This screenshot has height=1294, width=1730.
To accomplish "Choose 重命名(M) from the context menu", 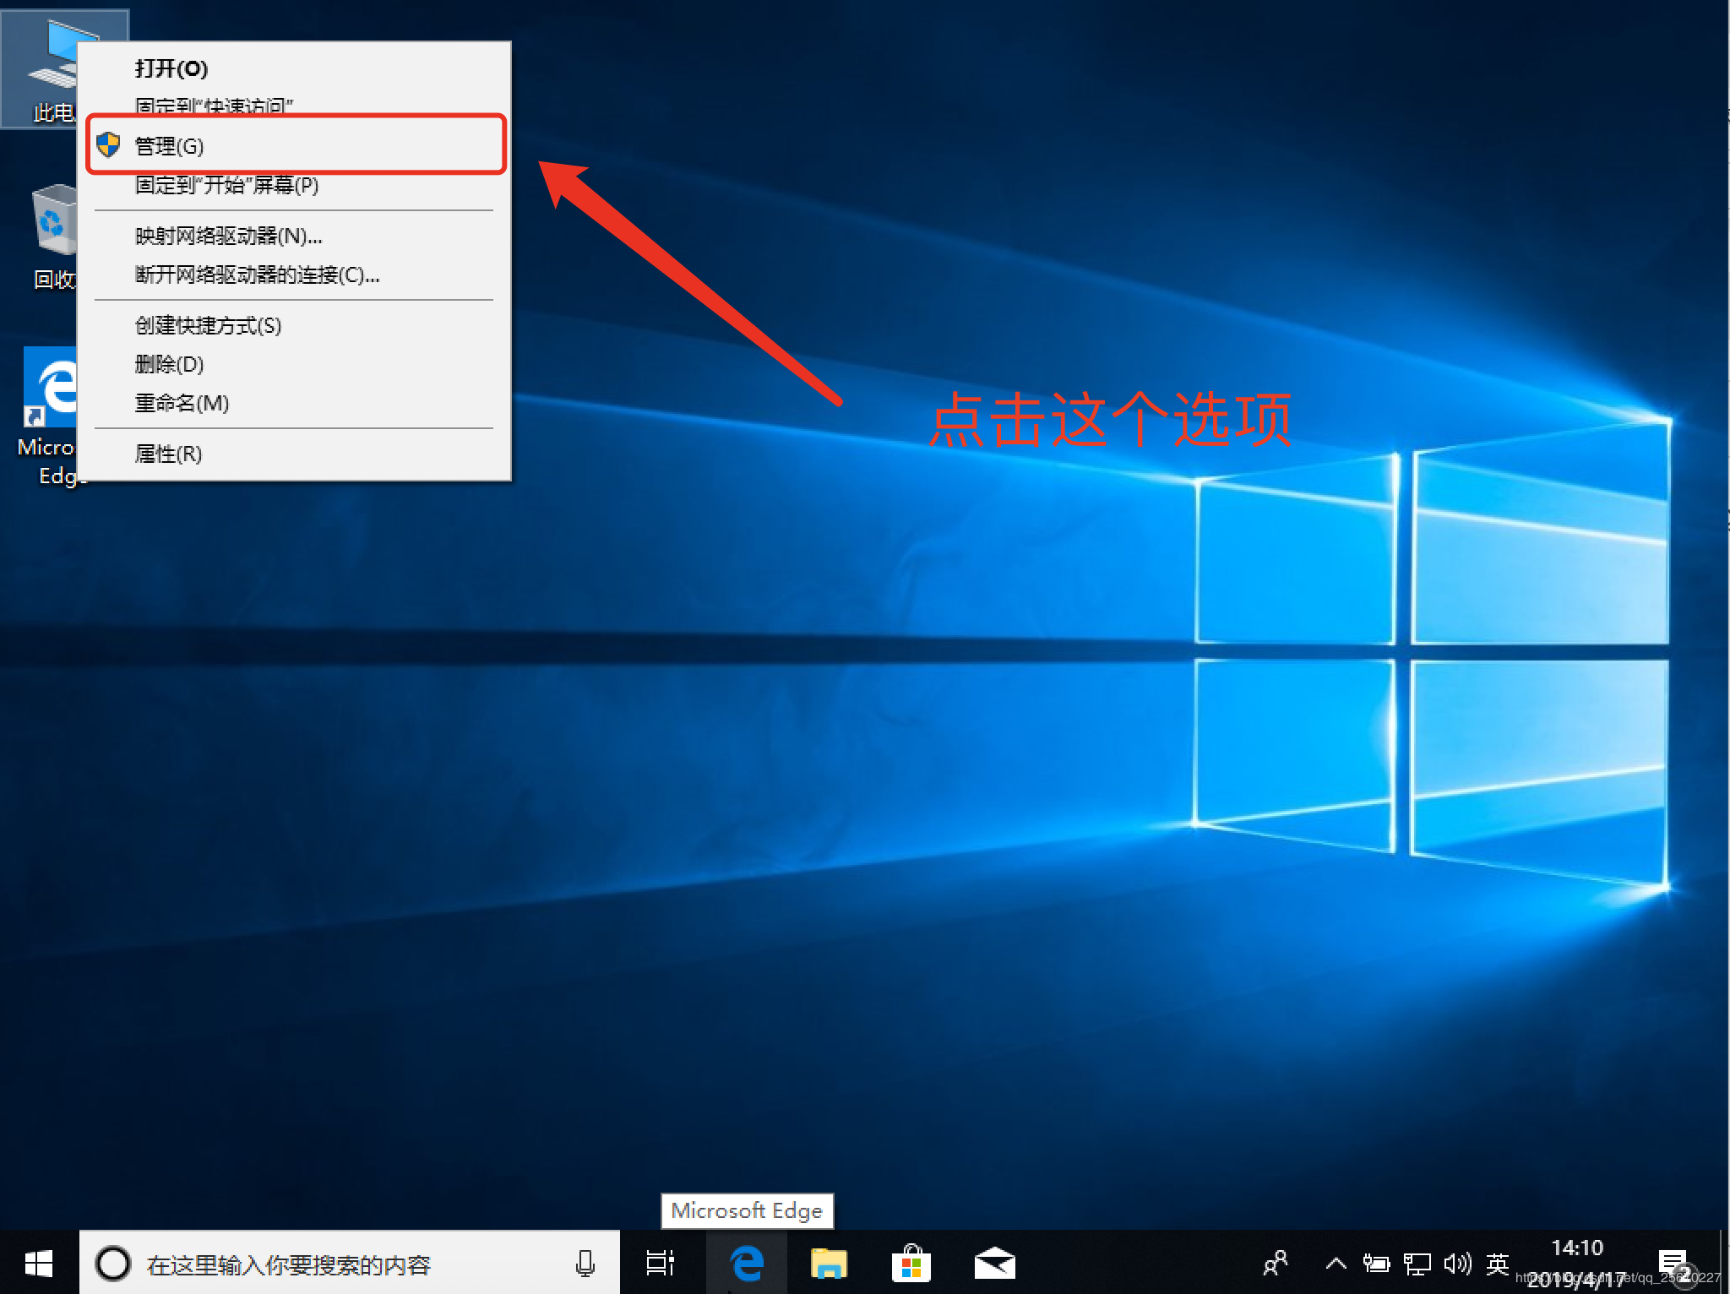I will [182, 404].
